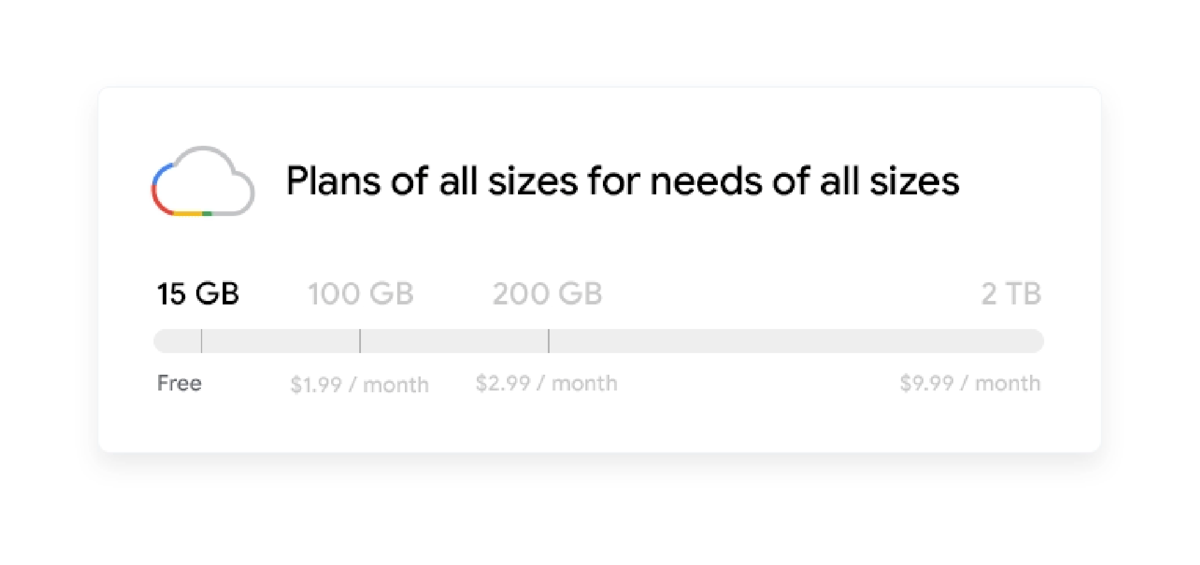The width and height of the screenshot is (1200, 565).
Task: Click bar segment between 100 GB and 200 GB ticks
Action: coord(454,341)
